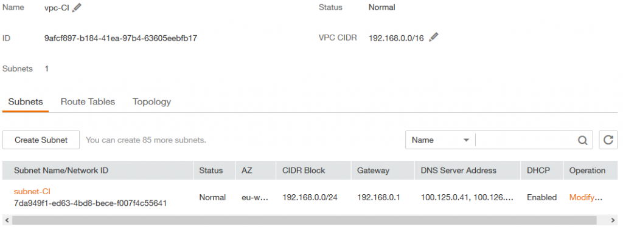The width and height of the screenshot is (623, 227).
Task: Click the Status column header
Action: point(211,171)
